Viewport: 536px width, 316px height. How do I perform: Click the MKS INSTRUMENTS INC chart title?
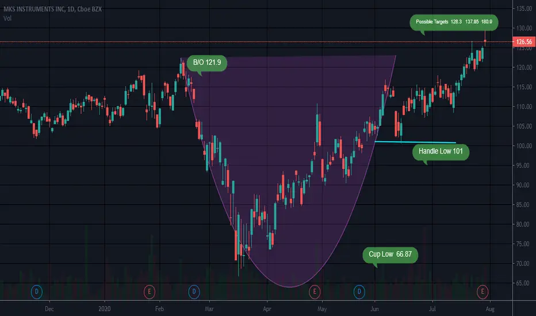pyautogui.click(x=53, y=9)
